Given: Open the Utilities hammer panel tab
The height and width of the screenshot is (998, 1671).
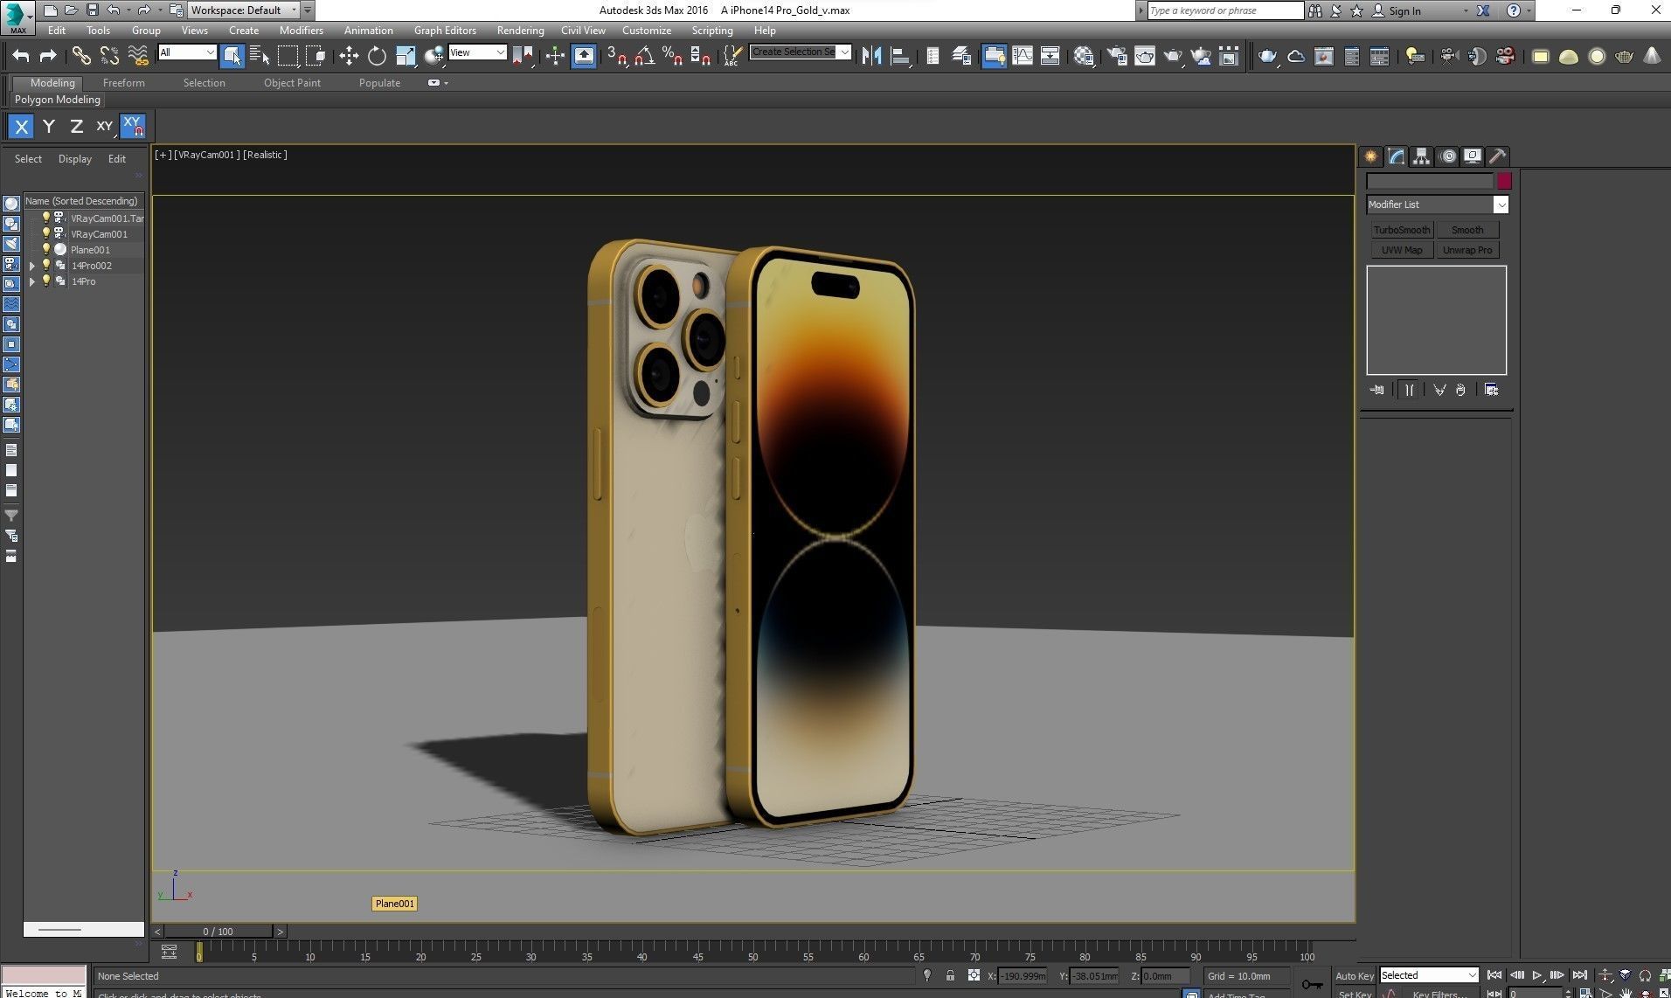Looking at the screenshot, I should tap(1498, 156).
